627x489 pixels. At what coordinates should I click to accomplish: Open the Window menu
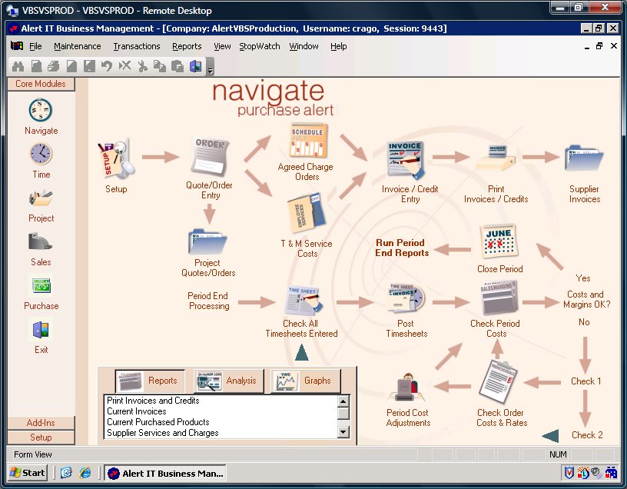304,46
